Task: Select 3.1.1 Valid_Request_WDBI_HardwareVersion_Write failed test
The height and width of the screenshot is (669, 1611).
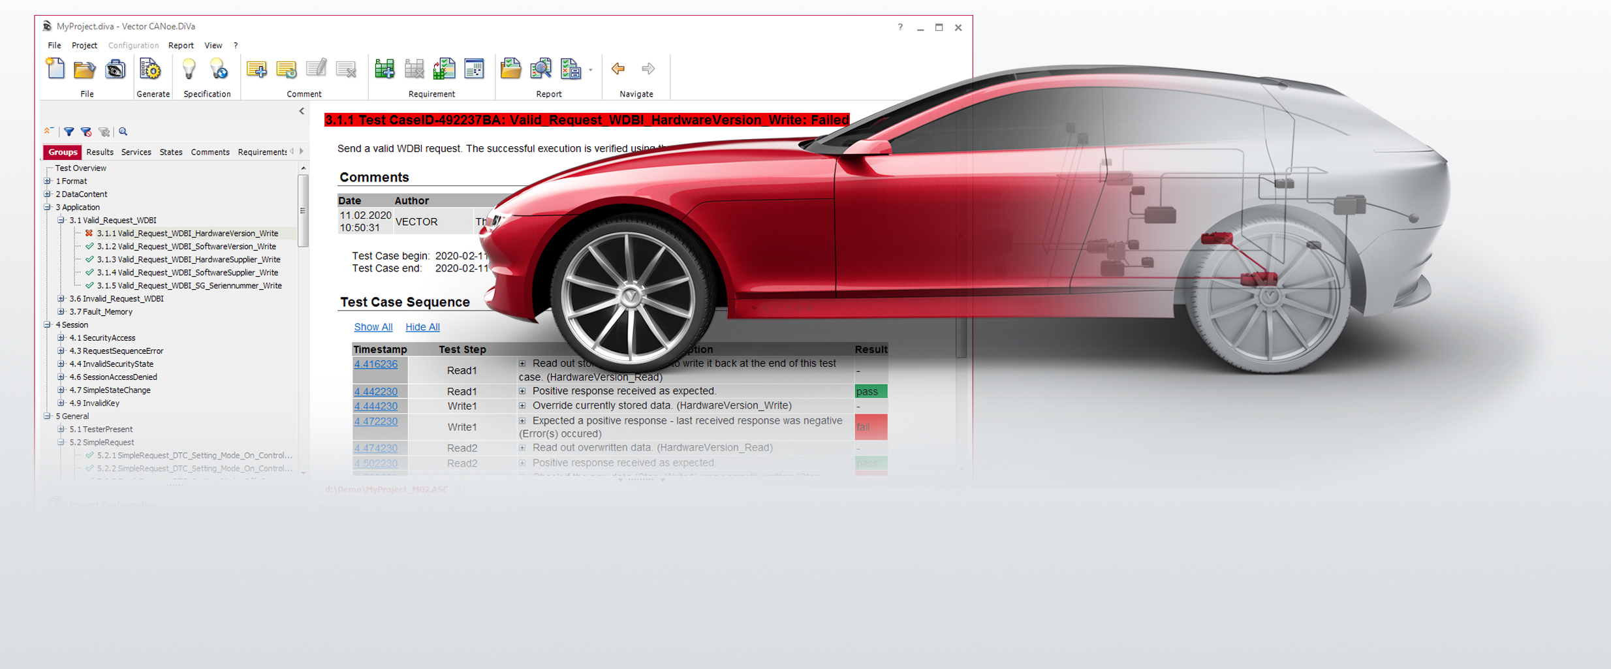Action: tap(187, 234)
